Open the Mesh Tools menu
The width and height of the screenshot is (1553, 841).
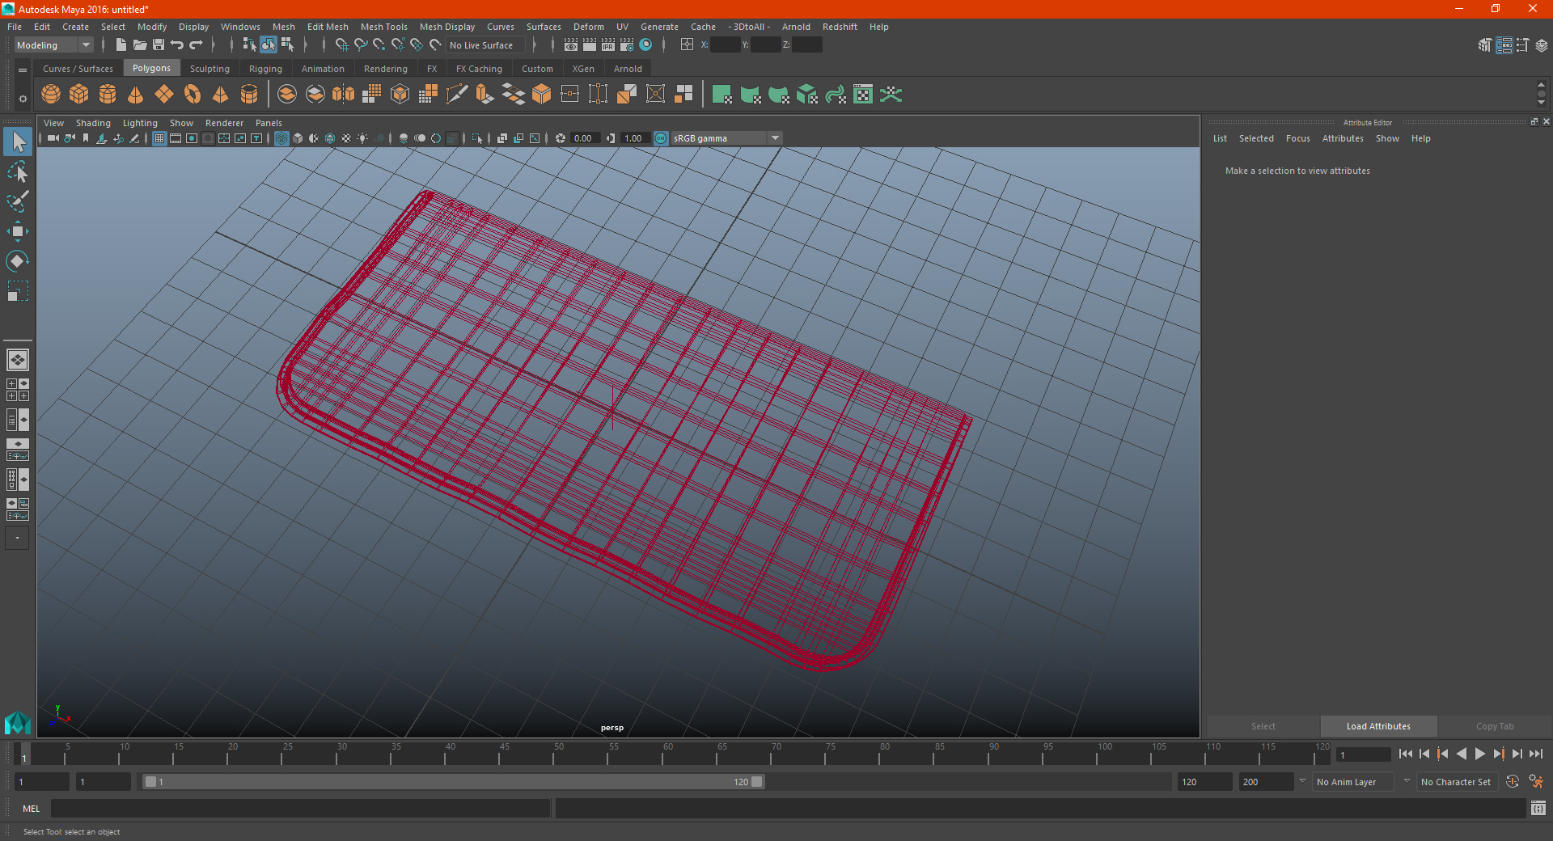(384, 27)
